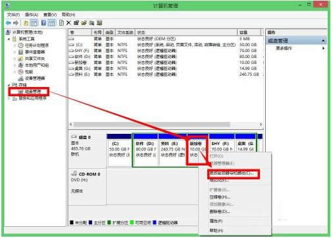Collapse the 存储 tree node arrow
The height and width of the screenshot is (238, 331).
[x=9, y=85]
